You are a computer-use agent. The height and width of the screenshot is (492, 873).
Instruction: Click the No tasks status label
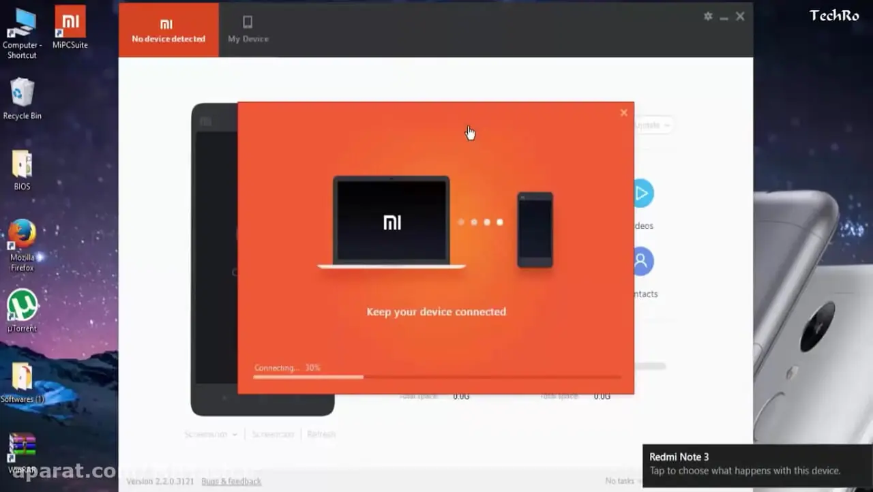pyautogui.click(x=620, y=481)
